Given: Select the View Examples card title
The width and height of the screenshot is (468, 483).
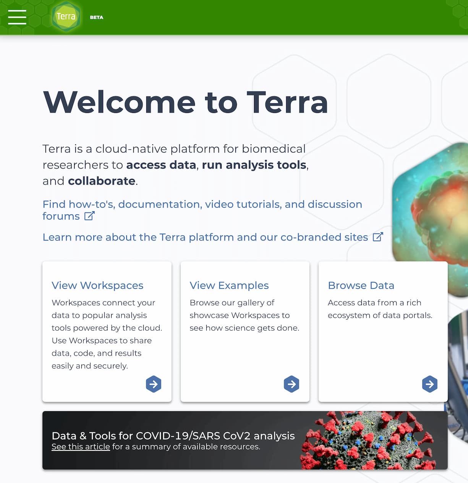Looking at the screenshot, I should [x=229, y=285].
